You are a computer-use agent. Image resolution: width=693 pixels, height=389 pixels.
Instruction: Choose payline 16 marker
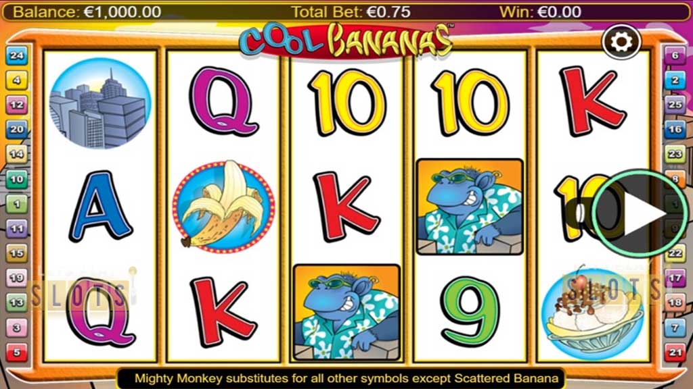pos(675,130)
